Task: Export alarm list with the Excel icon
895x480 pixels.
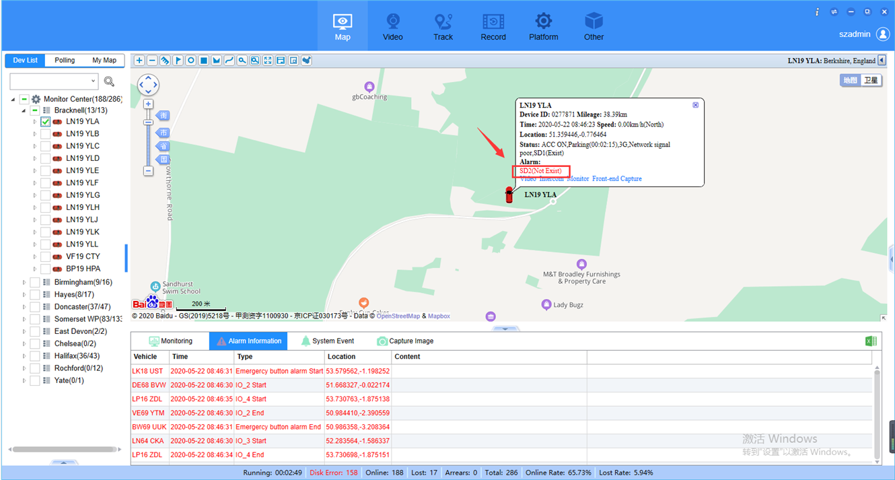Action: (871, 341)
